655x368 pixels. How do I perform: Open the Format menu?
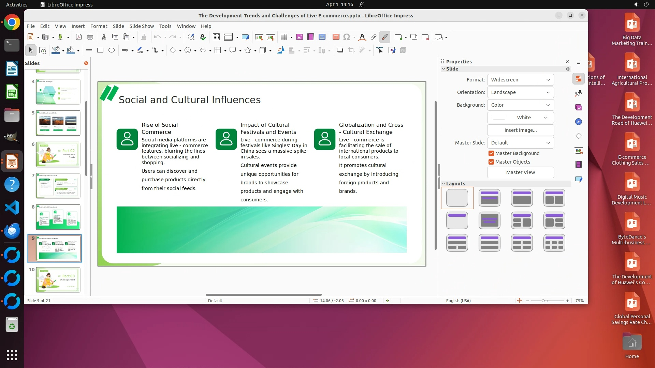(99, 26)
